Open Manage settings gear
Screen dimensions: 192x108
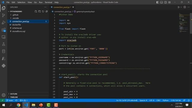click(x=4, y=95)
